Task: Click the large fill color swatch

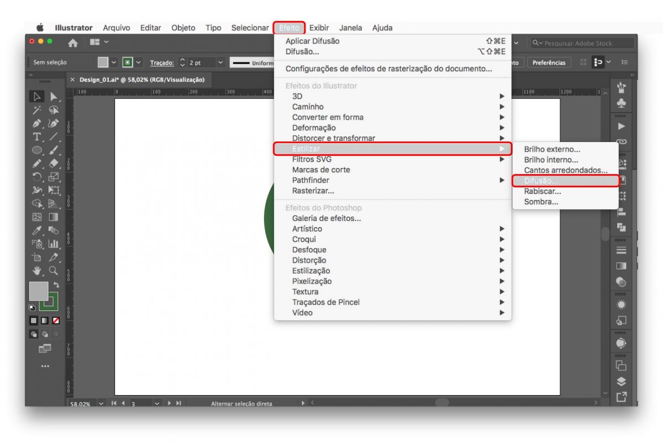Action: click(39, 291)
